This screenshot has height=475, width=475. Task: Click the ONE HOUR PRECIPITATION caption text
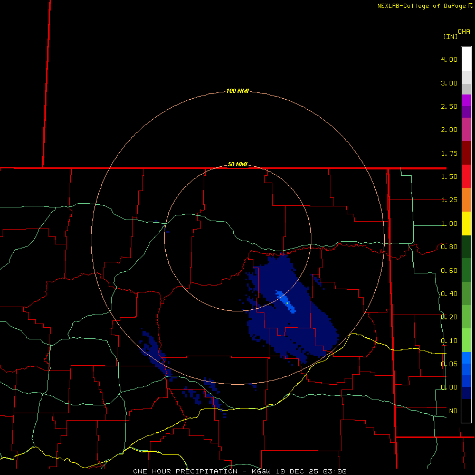tap(185, 471)
